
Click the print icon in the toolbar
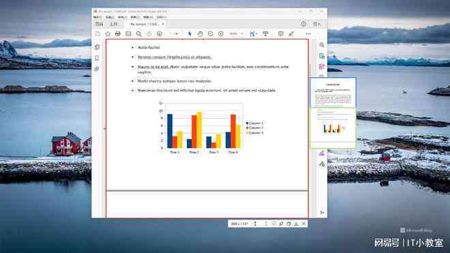[118, 34]
